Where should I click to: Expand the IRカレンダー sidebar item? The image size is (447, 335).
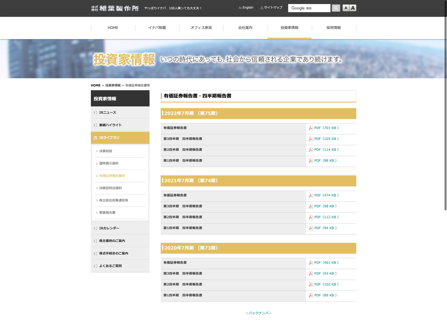click(x=120, y=228)
